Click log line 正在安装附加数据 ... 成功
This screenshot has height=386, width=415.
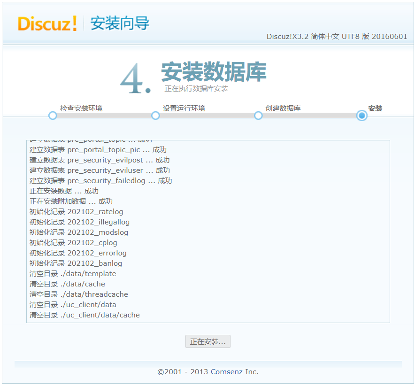click(x=71, y=201)
